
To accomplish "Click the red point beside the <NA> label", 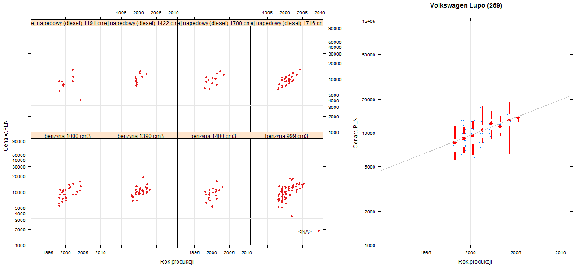I will [x=319, y=231].
